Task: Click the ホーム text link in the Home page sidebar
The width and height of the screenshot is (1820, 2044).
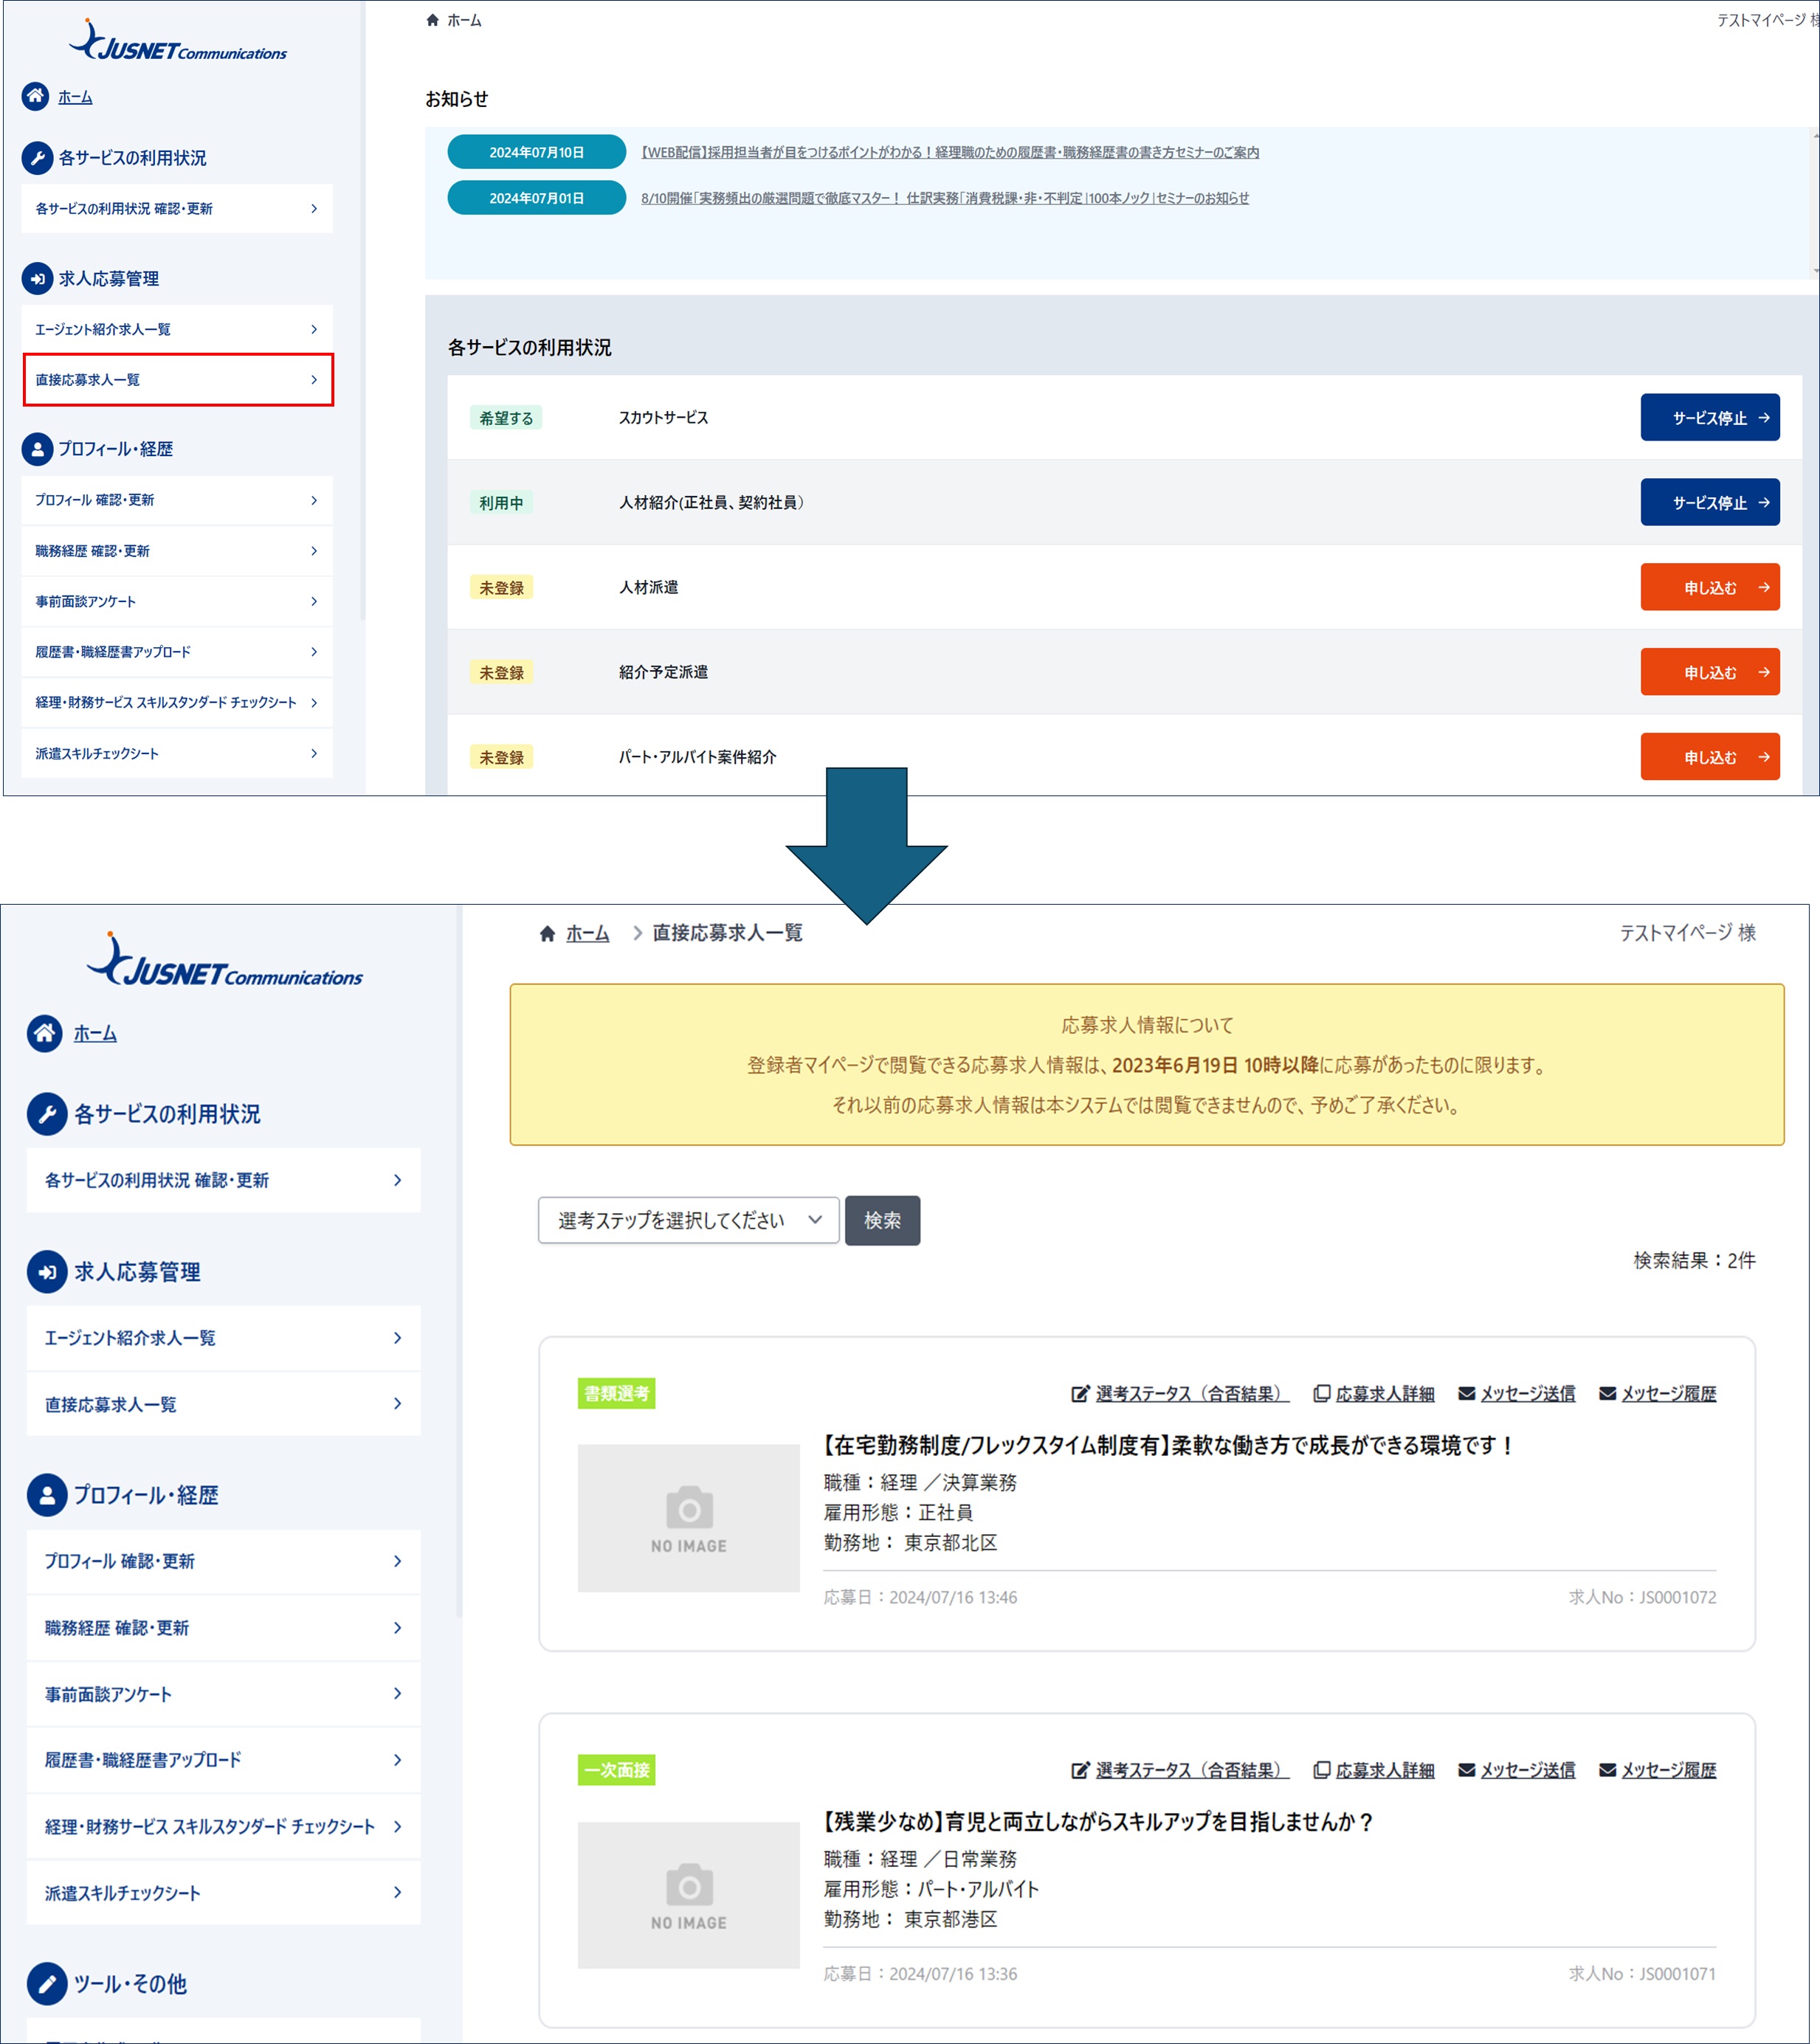Action: 75,97
